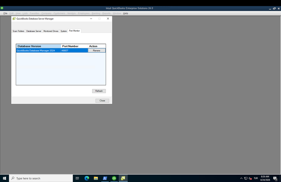Launch Microsoft Edge from the taskbar

point(87,178)
